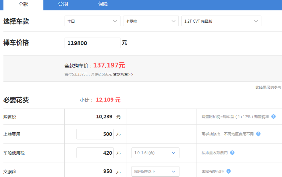
Task: Open the 丰田 brand dropdown
Action: (x=92, y=21)
